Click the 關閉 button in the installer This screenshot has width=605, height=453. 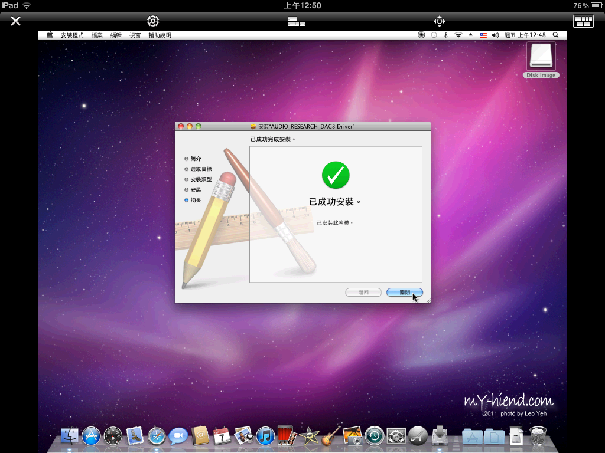tap(405, 293)
